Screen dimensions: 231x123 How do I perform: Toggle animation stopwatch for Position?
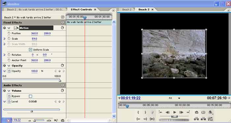pyautogui.click(x=9, y=33)
